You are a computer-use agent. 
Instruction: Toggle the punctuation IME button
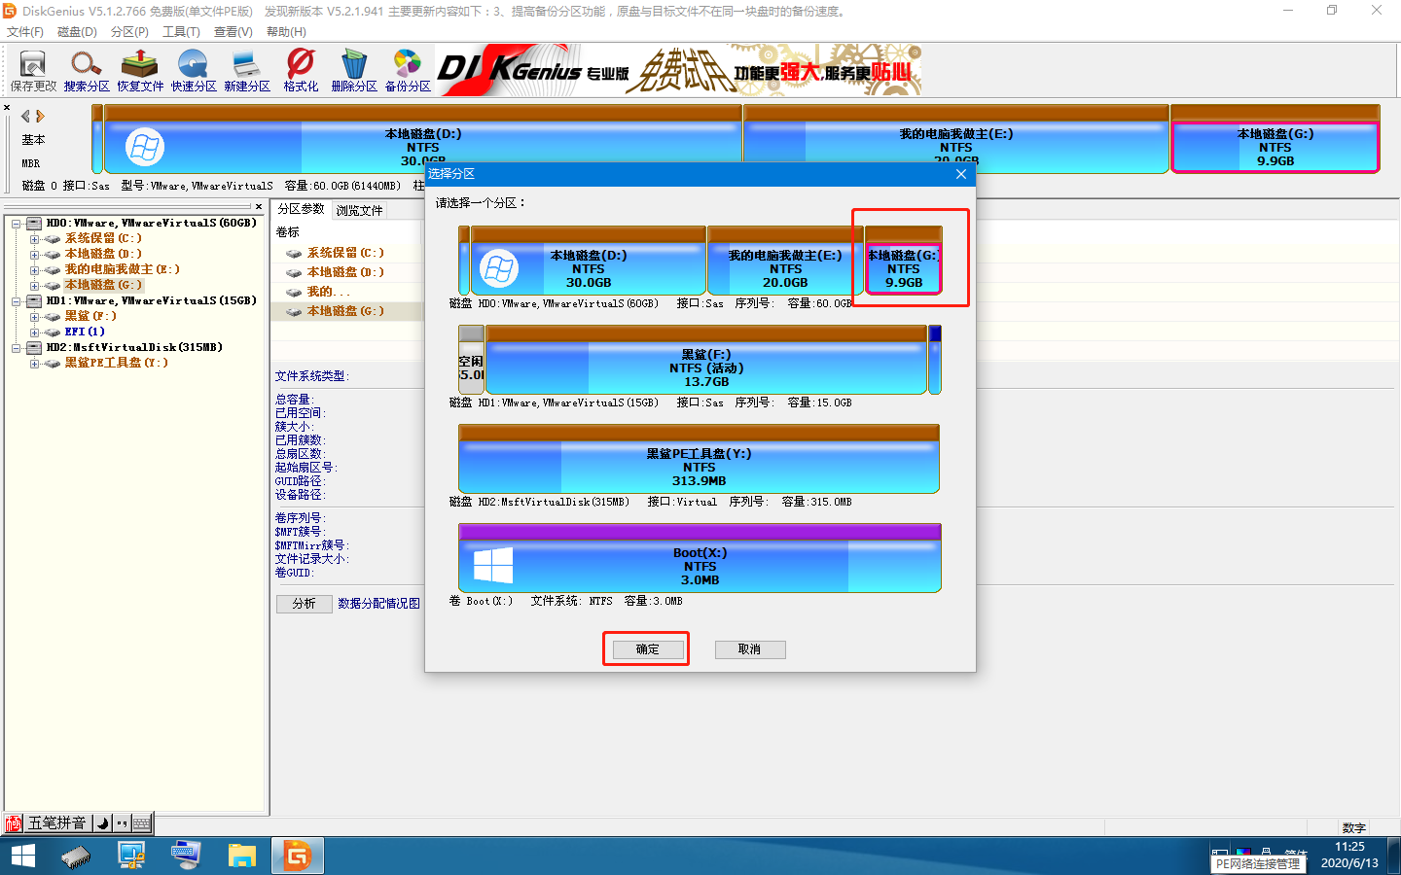(x=122, y=823)
